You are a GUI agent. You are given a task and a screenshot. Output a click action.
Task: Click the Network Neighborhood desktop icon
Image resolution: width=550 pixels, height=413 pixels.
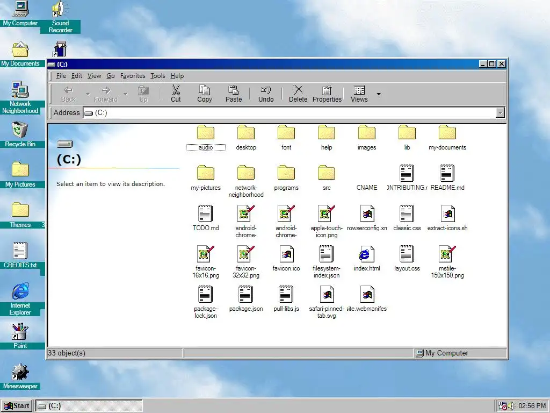click(20, 98)
